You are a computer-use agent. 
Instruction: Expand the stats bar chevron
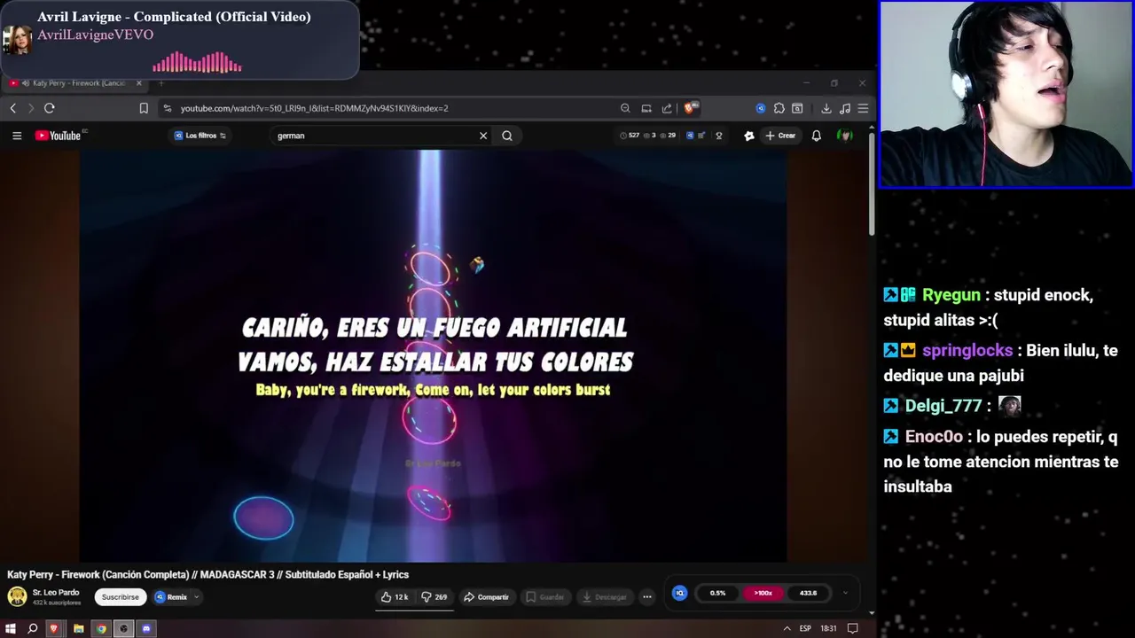click(x=845, y=593)
